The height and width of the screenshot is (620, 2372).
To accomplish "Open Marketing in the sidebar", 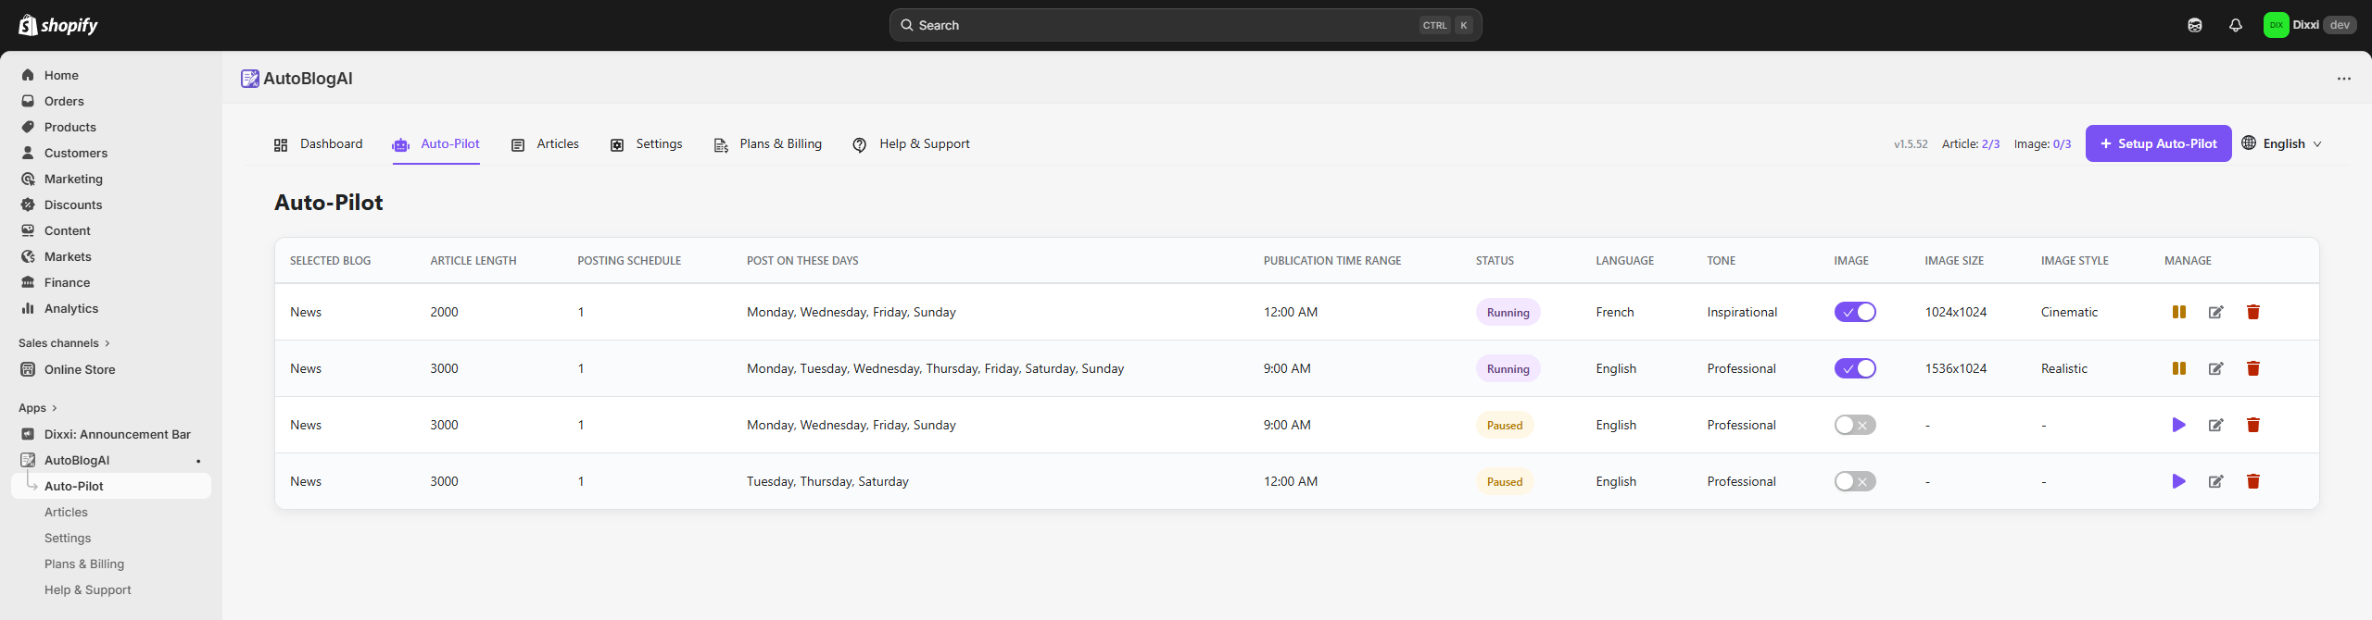I will [x=111, y=179].
